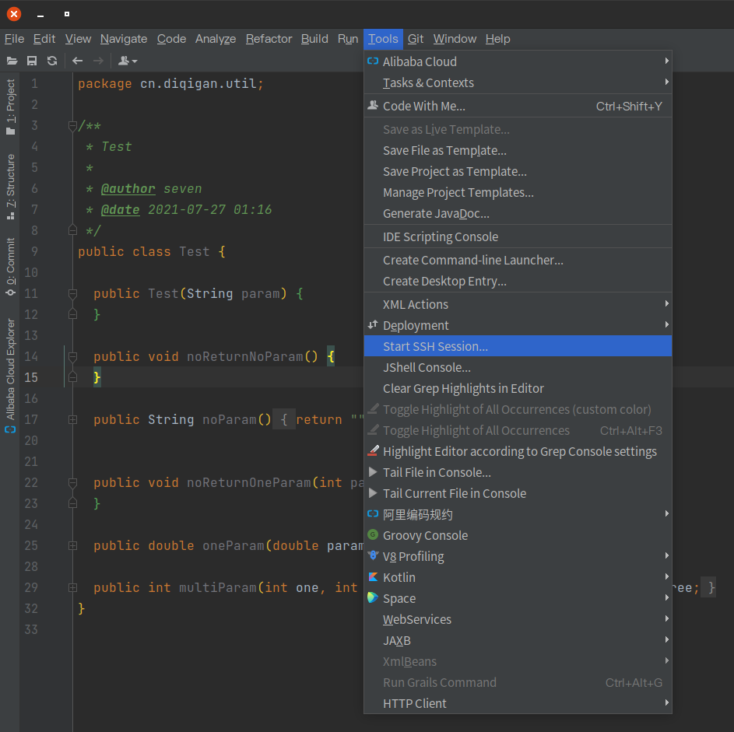The height and width of the screenshot is (732, 734).
Task: Open the Code With Me user dropdown
Action: pyautogui.click(x=128, y=61)
